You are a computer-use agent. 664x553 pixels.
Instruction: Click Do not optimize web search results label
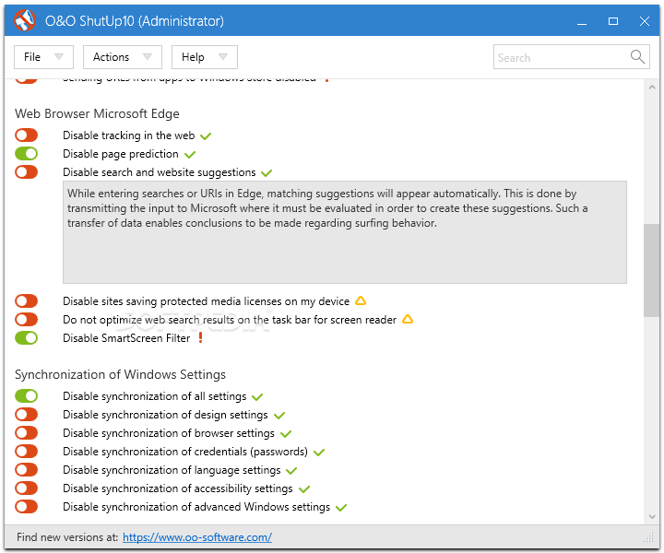point(230,320)
